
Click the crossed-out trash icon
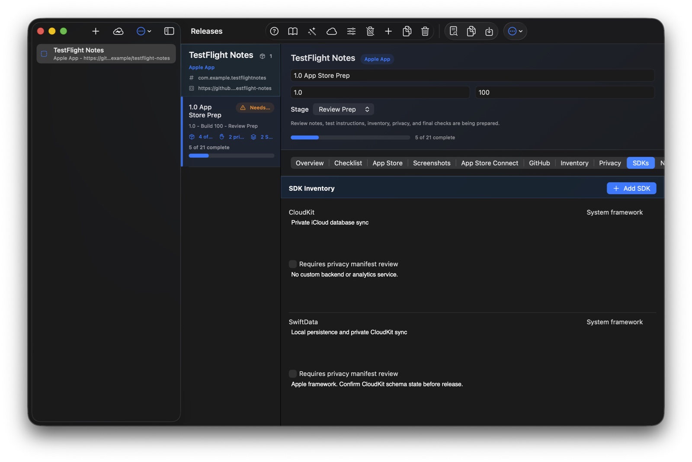[x=370, y=31]
